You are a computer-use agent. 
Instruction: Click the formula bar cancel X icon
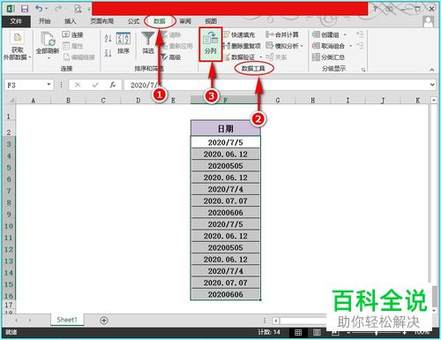pos(78,85)
